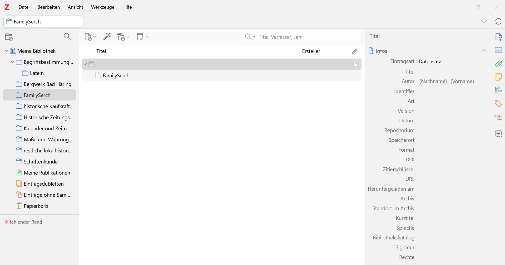Screen dimensions: 505x265
Task: Click the FamilySerch attachment file icon
Action: click(x=98, y=75)
